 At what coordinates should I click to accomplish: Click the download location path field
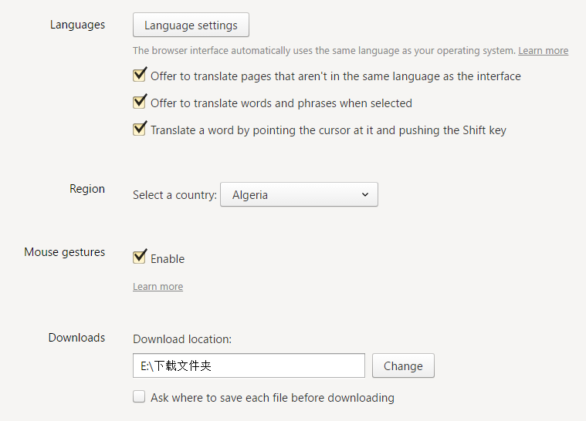pos(249,365)
